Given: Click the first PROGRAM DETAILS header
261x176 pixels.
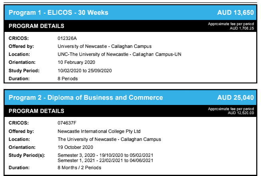Looking at the screenshot, I should click(36, 26).
